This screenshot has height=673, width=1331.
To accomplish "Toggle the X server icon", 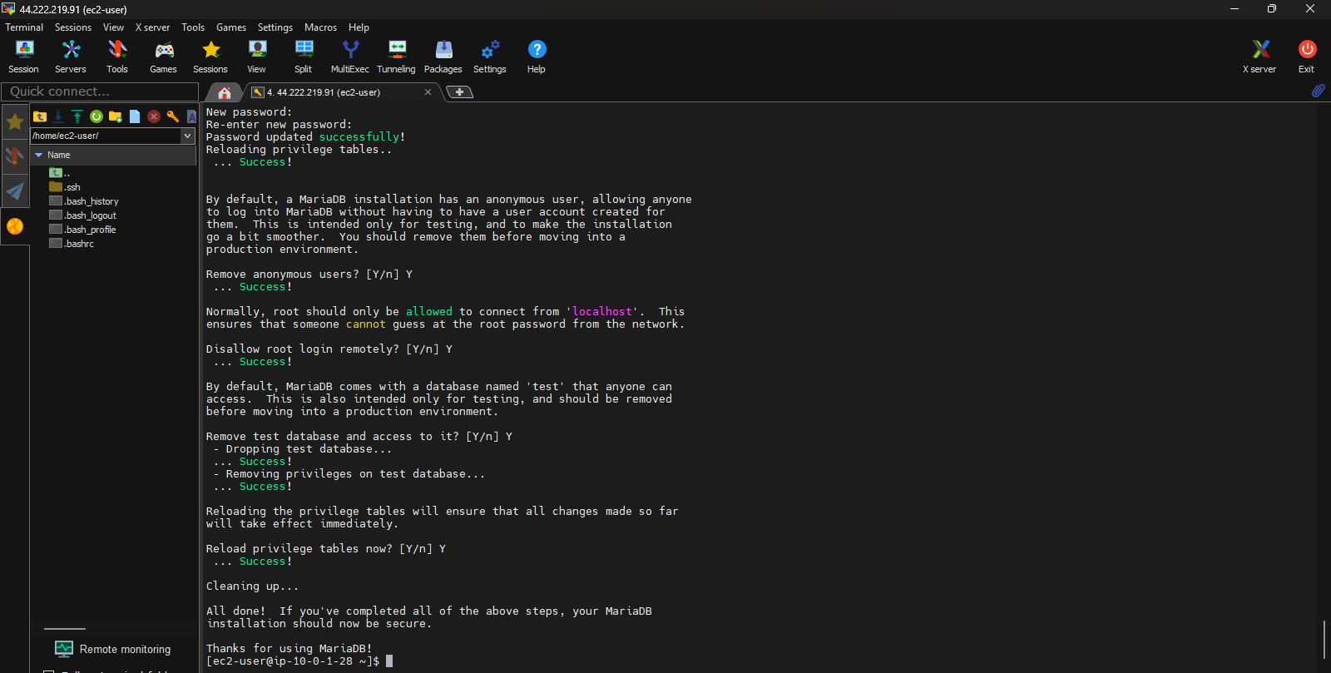I will 1260,57.
